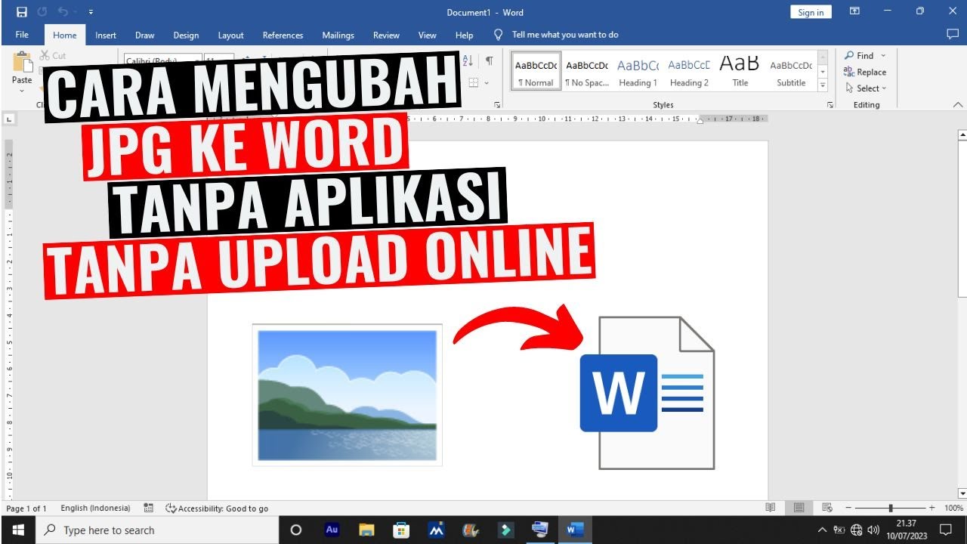This screenshot has width=967, height=544.
Task: Apply the Title style
Action: [x=740, y=72]
